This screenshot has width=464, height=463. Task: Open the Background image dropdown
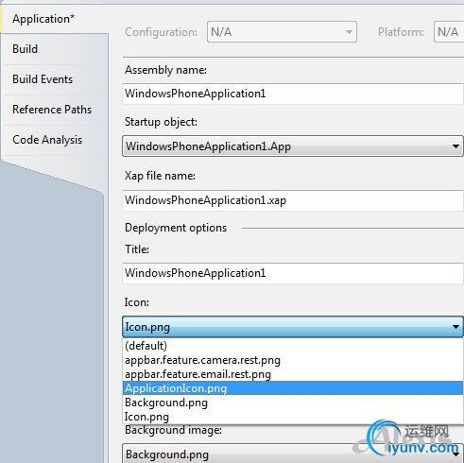(293, 454)
